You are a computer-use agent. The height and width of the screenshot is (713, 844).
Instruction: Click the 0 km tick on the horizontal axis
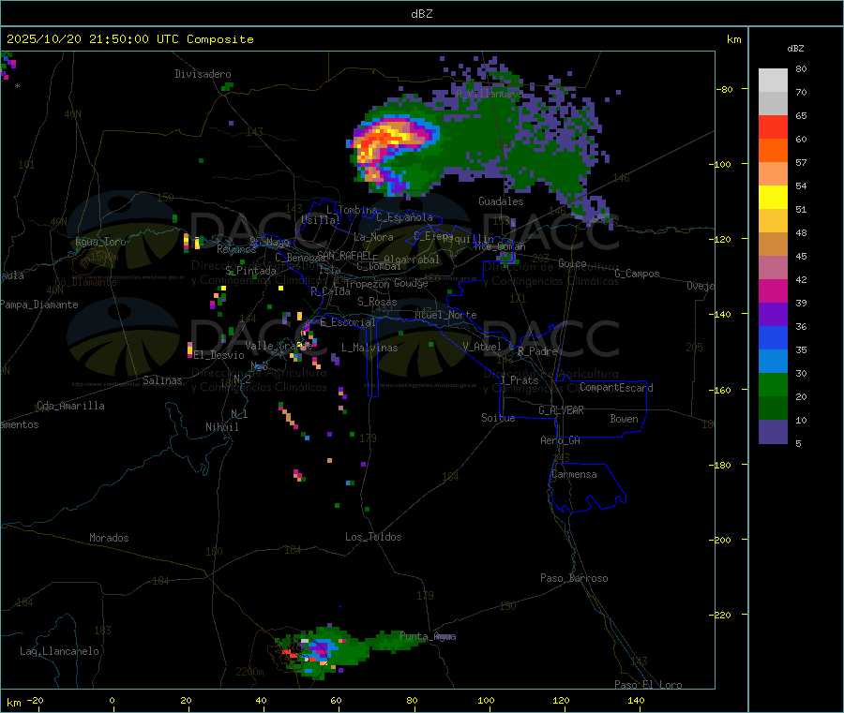(112, 700)
